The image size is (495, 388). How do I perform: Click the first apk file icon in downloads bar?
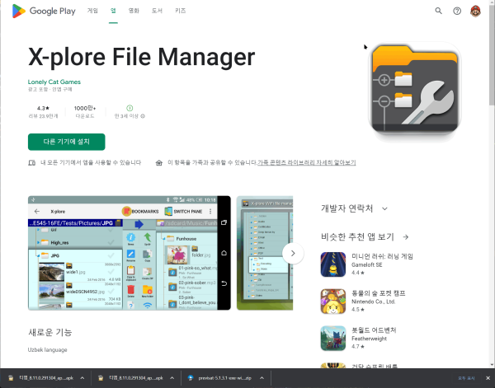click(11, 378)
